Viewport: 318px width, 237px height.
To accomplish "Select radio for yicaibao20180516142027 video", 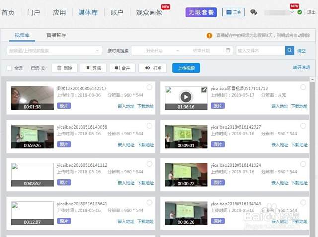I will coord(303,126).
